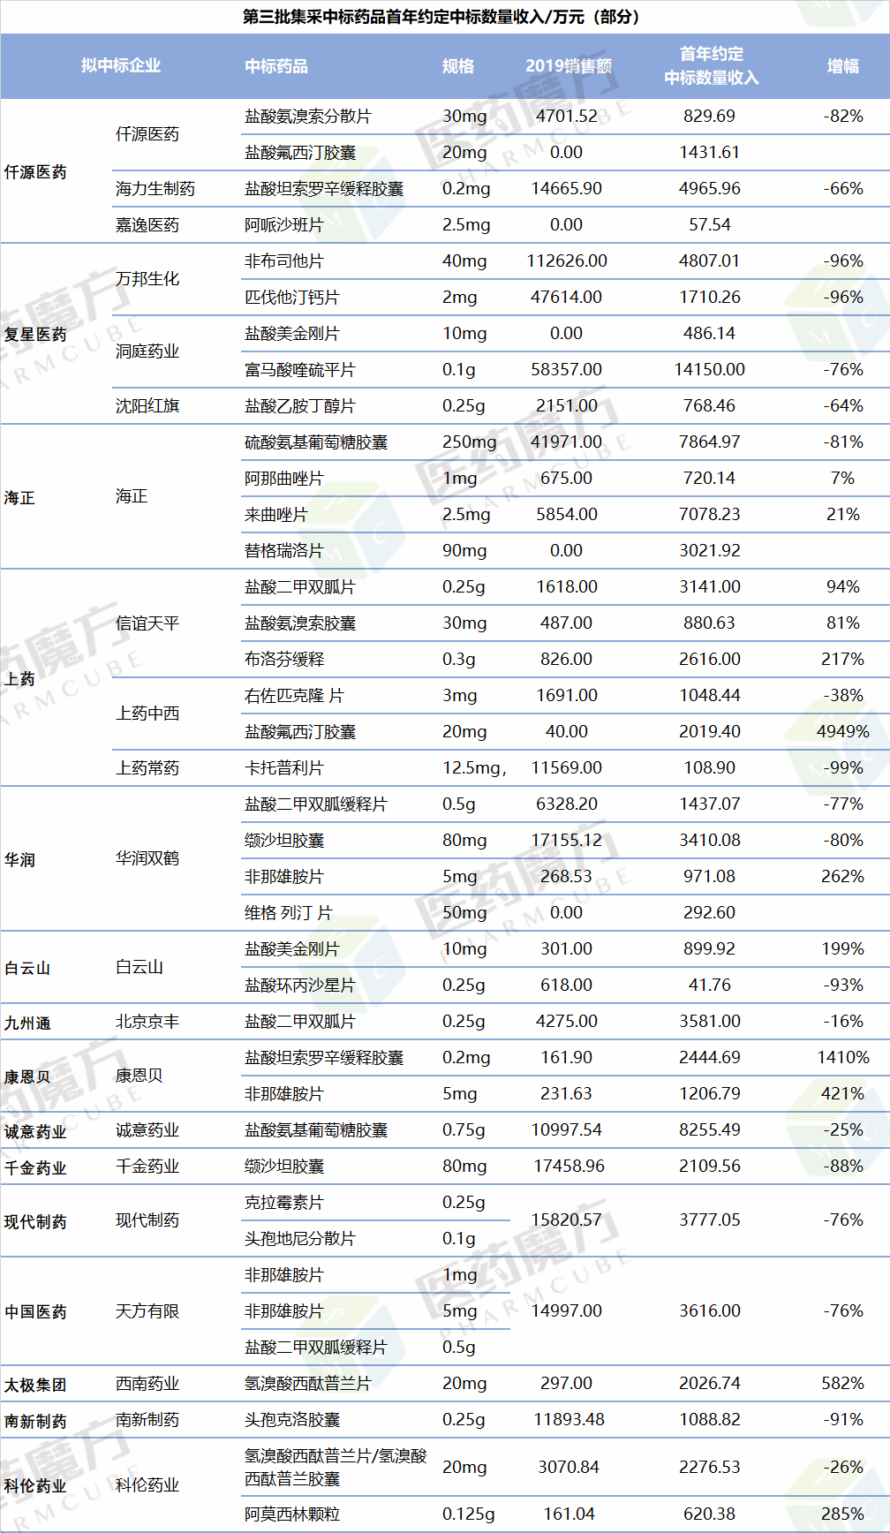Viewport: 890px width, 1533px height.
Task: Click the 增幅 column header
Action: pos(843,66)
